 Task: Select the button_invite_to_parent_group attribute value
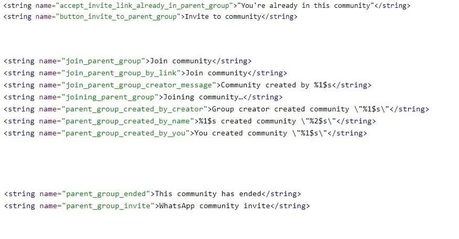[x=118, y=17]
